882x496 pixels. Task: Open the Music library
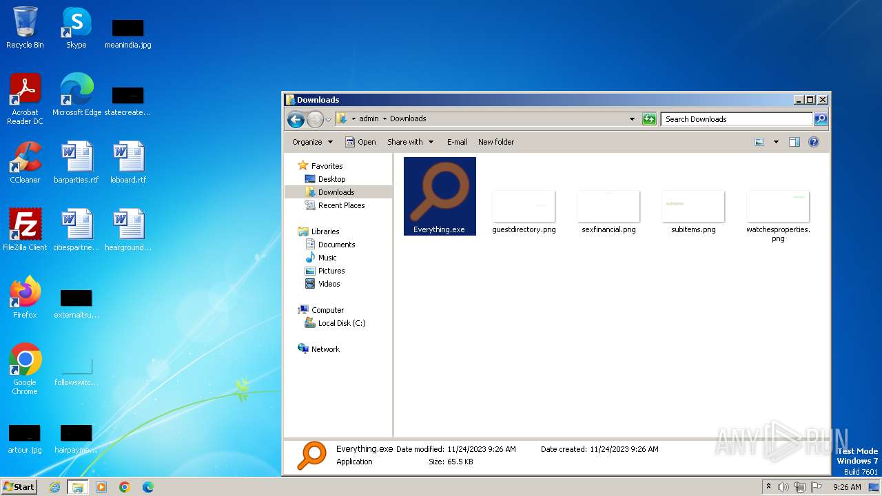327,258
